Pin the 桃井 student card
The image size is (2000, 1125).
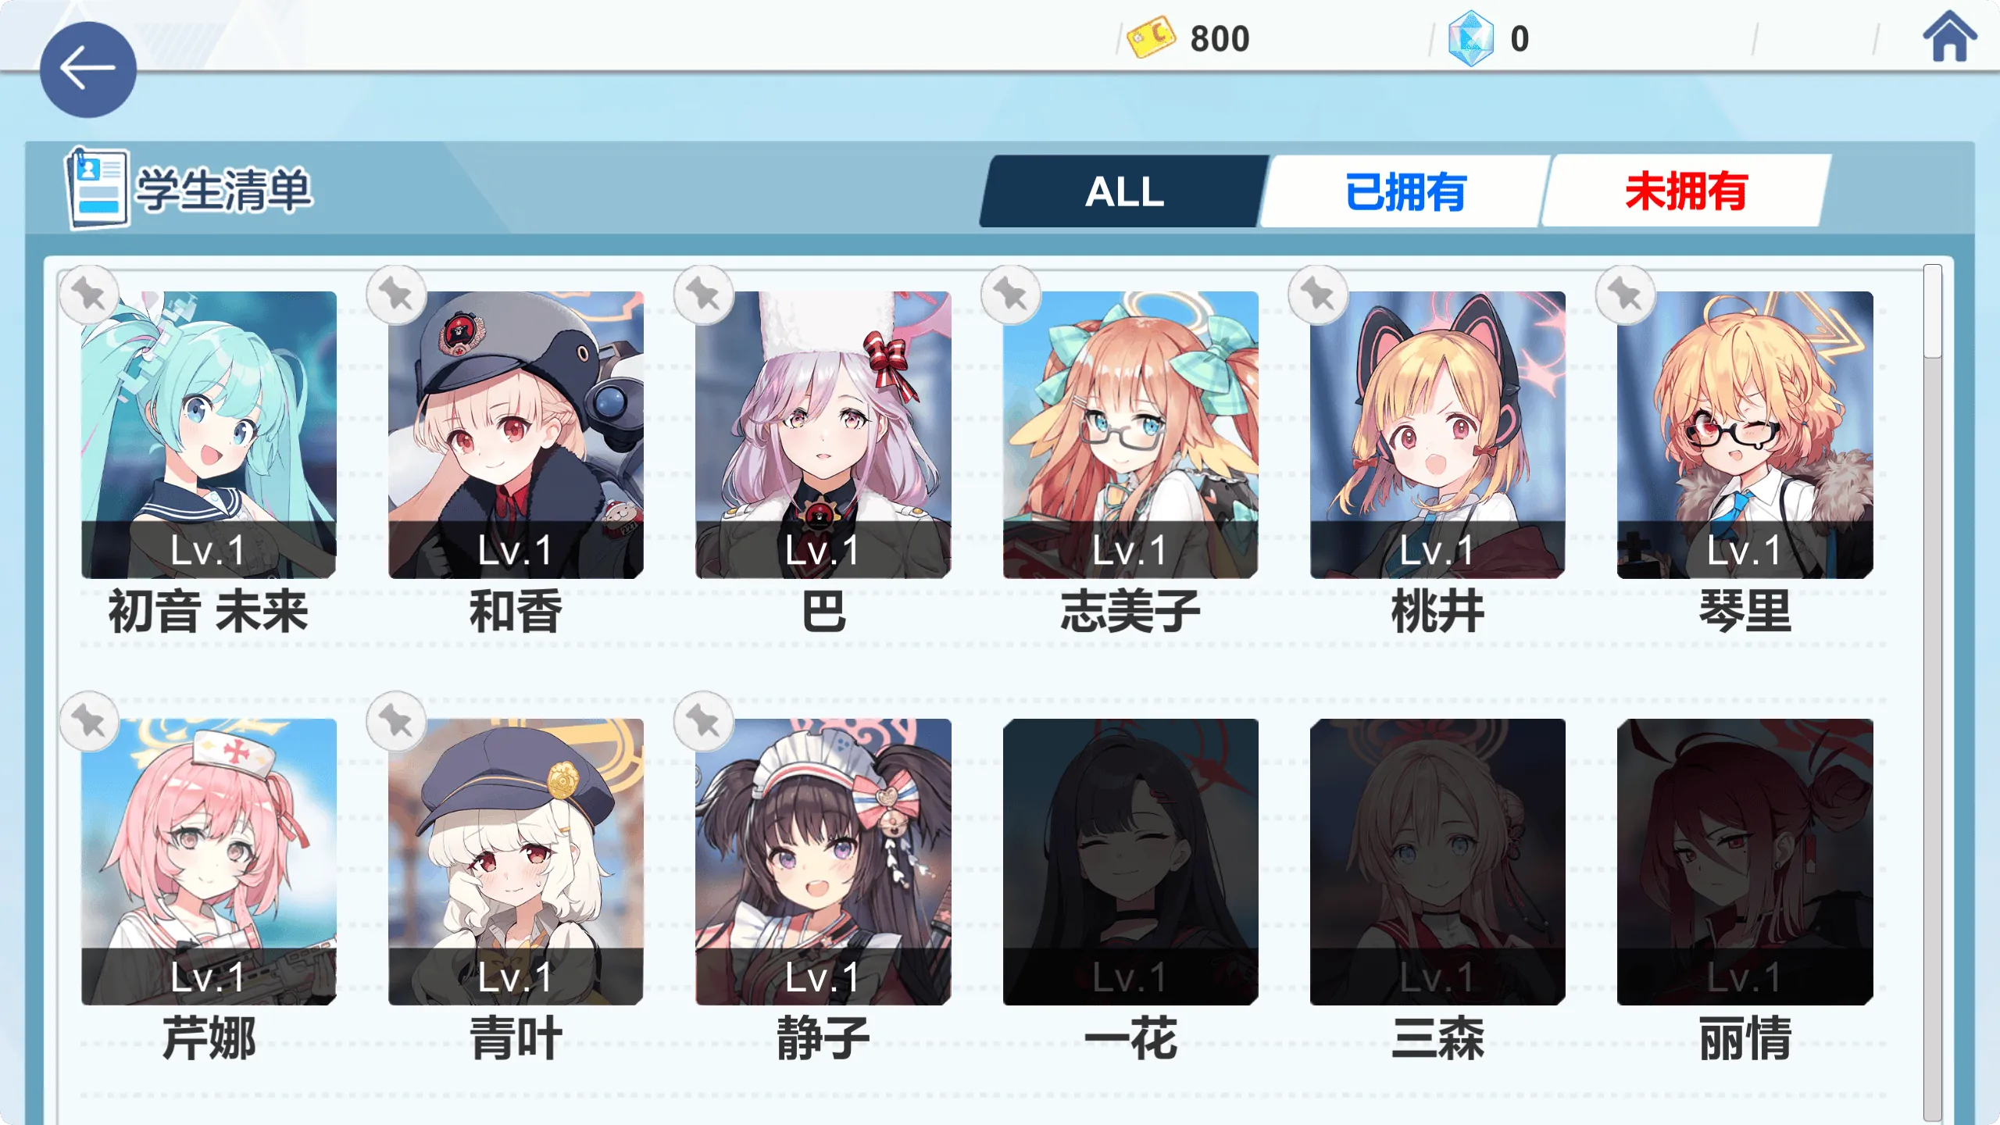(1318, 295)
